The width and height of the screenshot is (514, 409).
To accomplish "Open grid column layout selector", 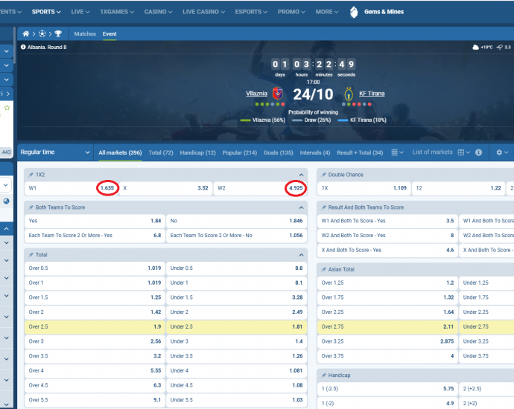I will pos(464,152).
